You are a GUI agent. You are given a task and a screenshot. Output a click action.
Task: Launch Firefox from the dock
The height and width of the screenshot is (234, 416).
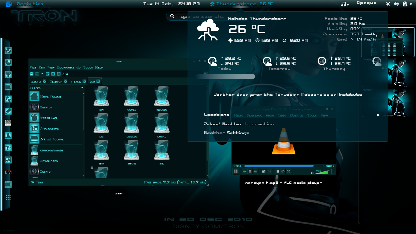pos(8,62)
